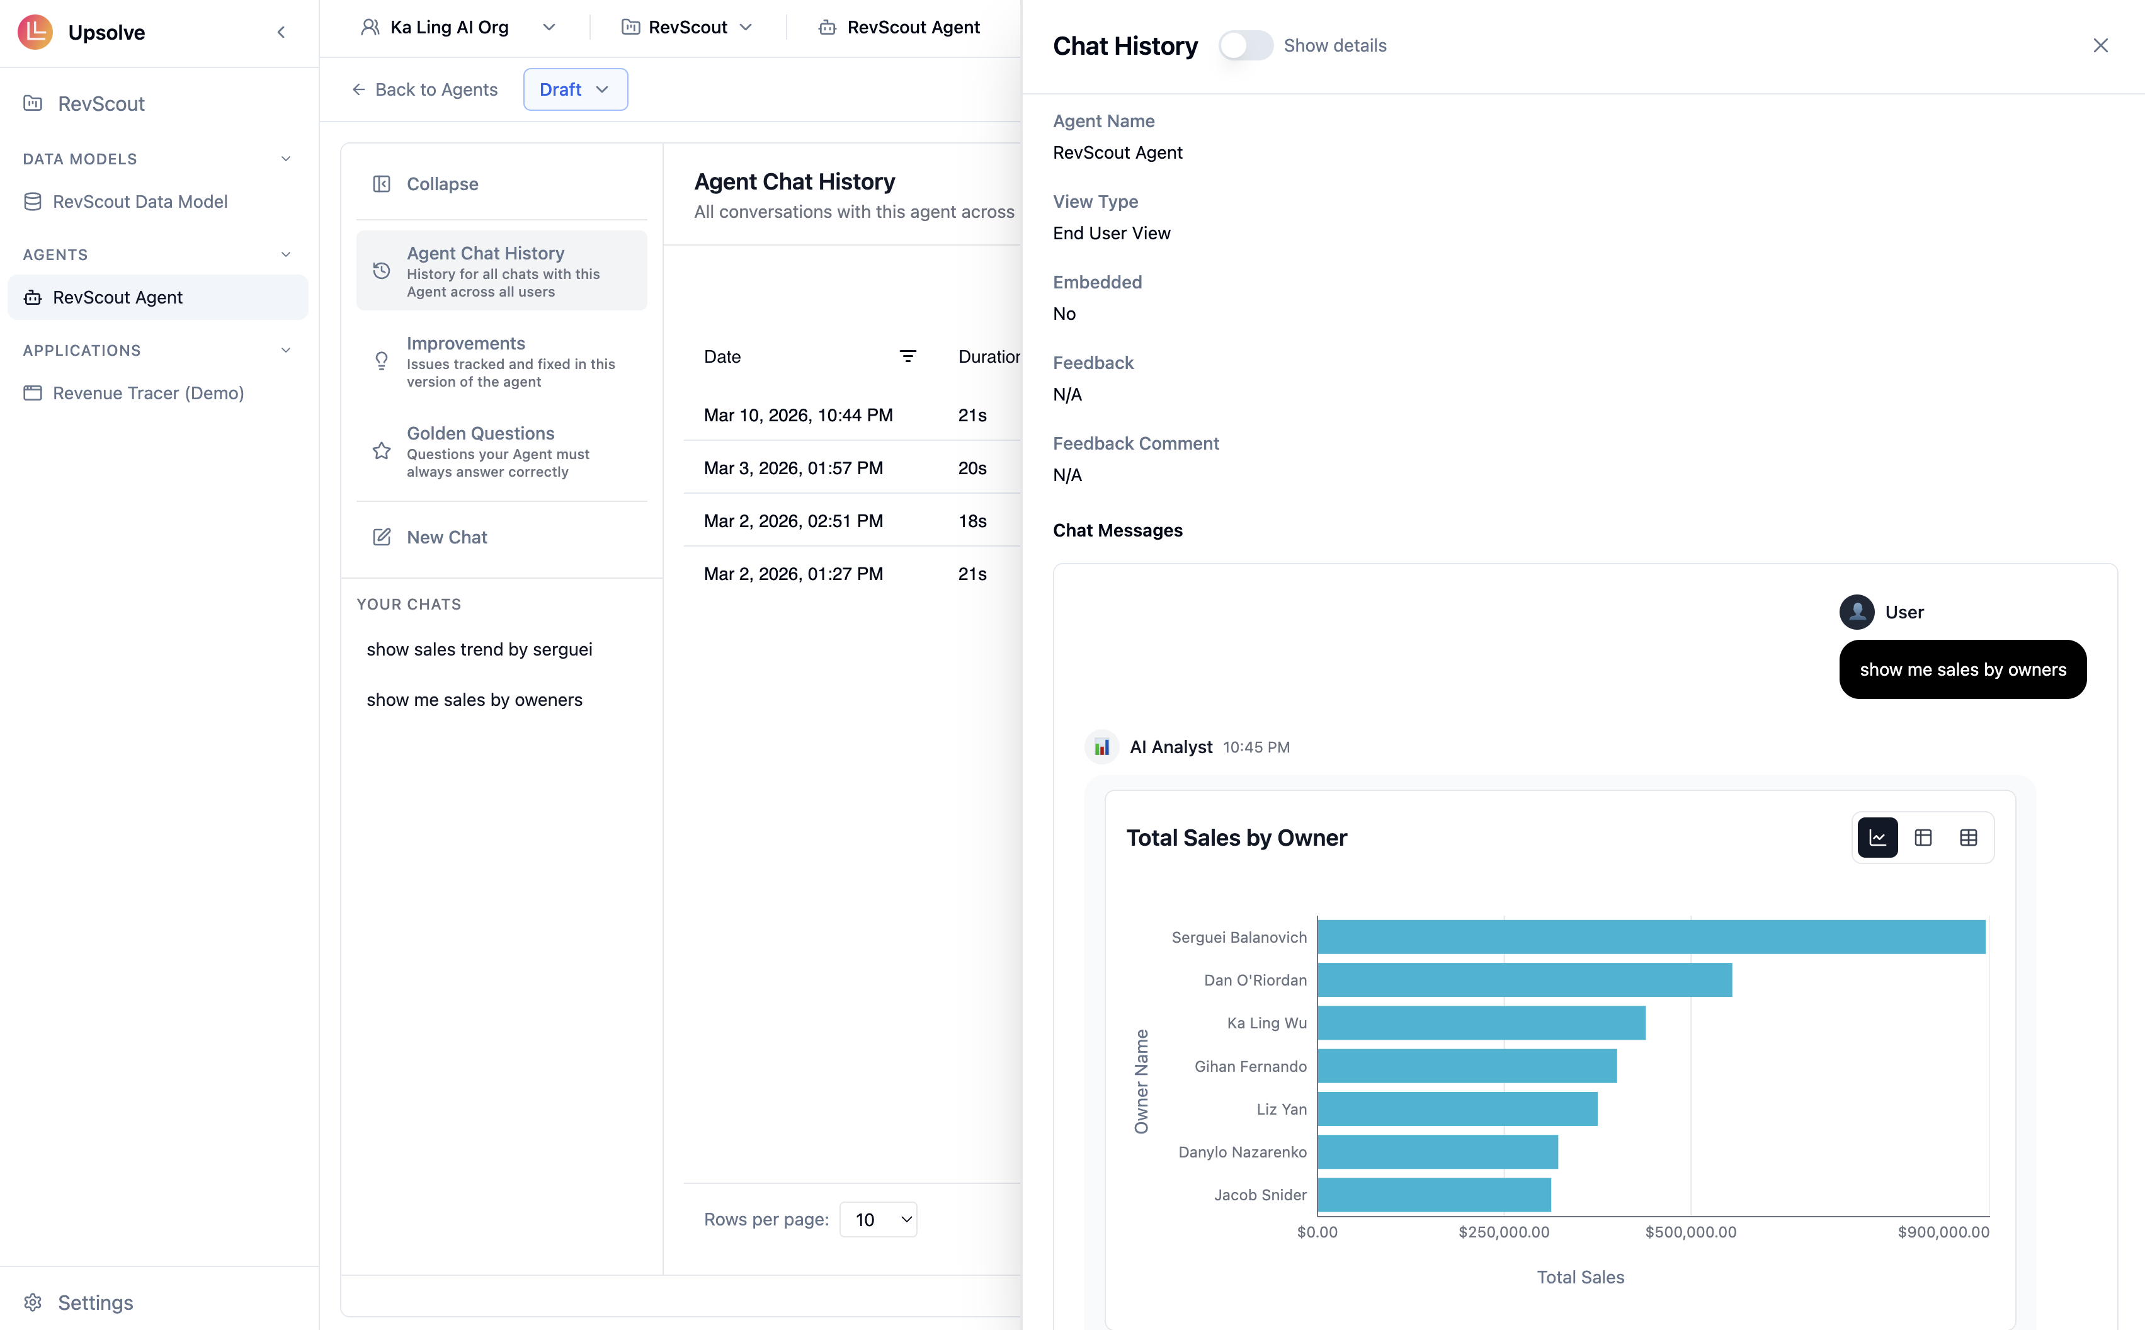This screenshot has width=2145, height=1330.
Task: Switch chart to grid table view icon
Action: (1968, 838)
